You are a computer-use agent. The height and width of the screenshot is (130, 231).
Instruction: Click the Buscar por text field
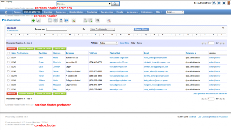pos(57,29)
